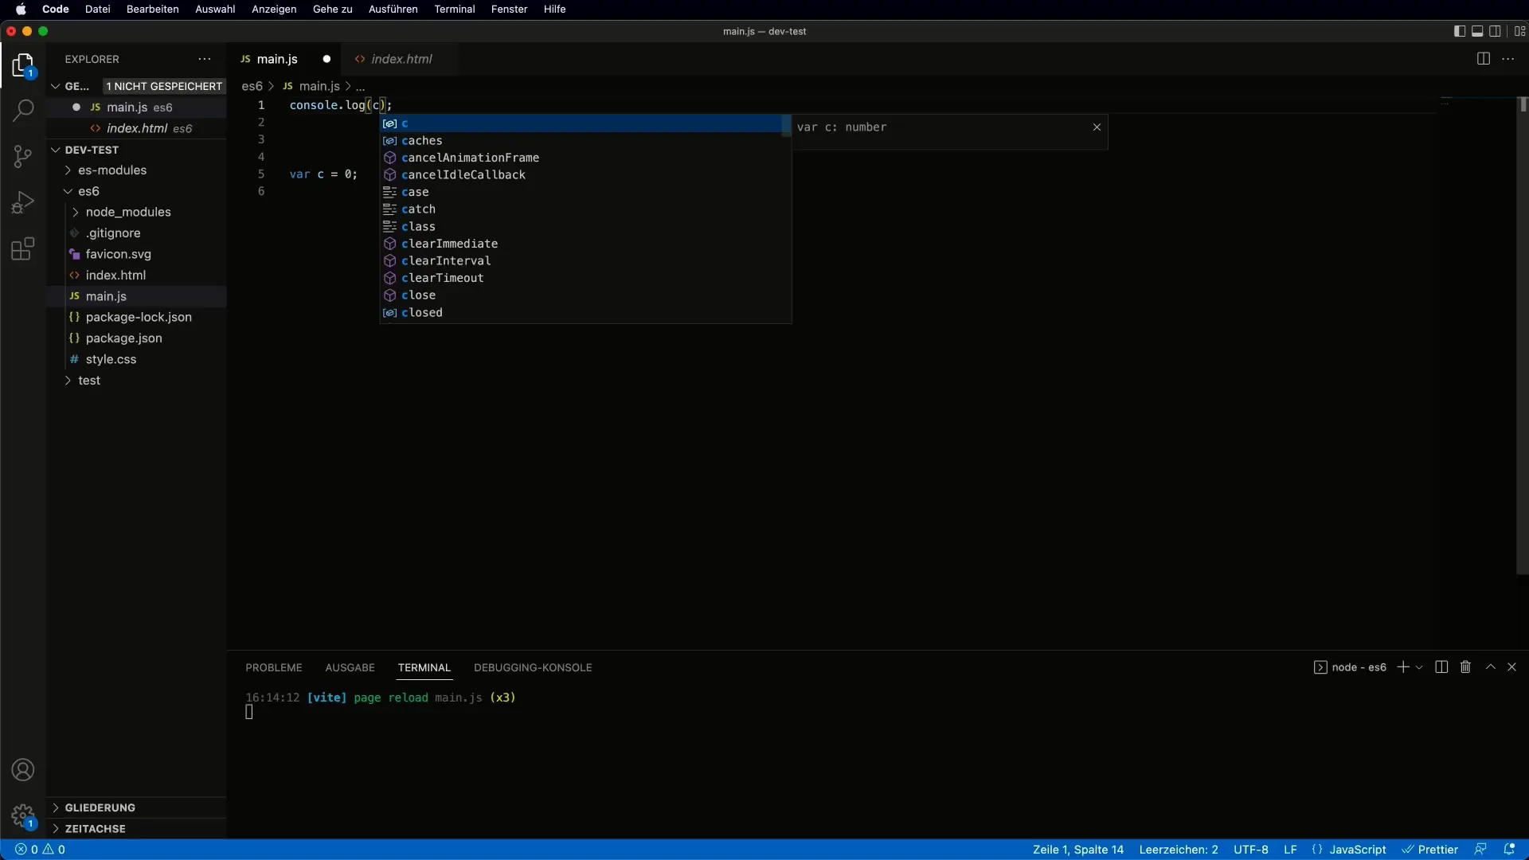This screenshot has height=860, width=1529.
Task: Open the notifications bell in status bar
Action: [1508, 850]
